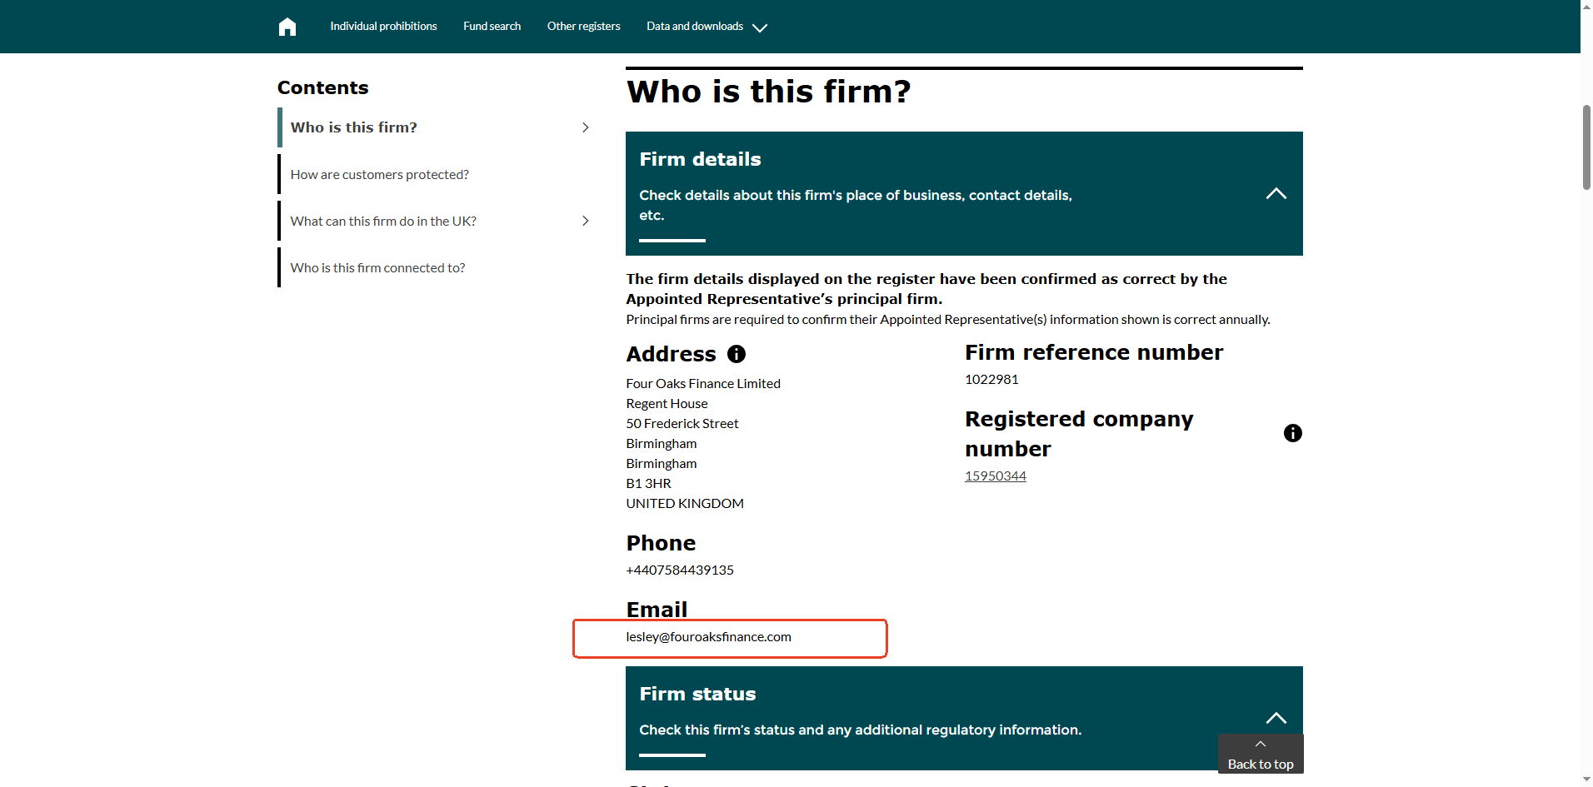Select 'Who is this firm?' contents item
Viewport: 1593px width, 787px height.
[x=353, y=127]
